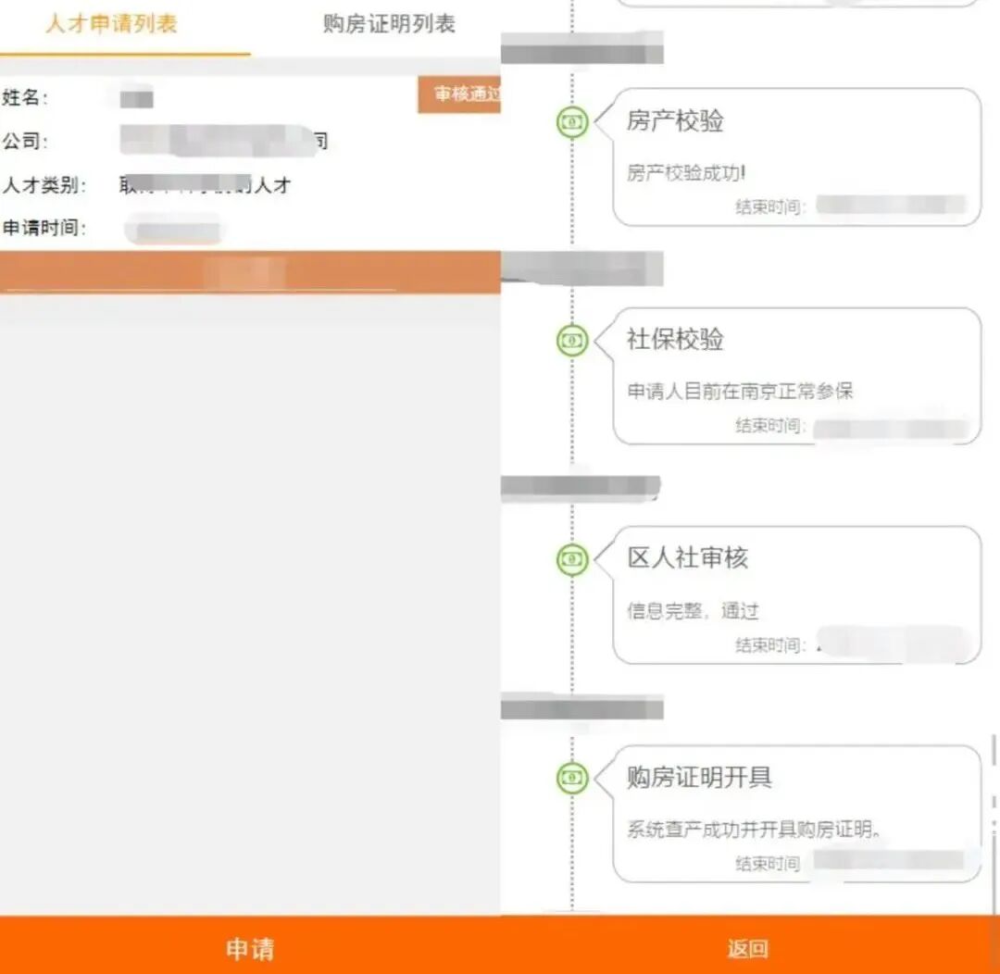1000x974 pixels.
Task: Click the text 信息完整, 通过
Action: [x=693, y=611]
